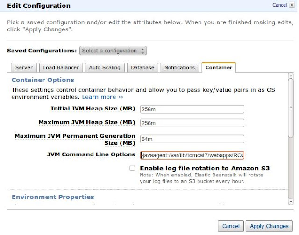Click the scrollbar up arrow in the Container panel
Image resolution: width=299 pixels, height=235 pixels.
(x=291, y=75)
